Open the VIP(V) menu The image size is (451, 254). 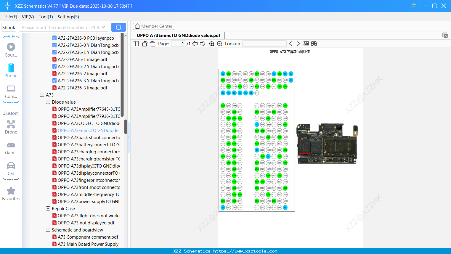(28, 17)
